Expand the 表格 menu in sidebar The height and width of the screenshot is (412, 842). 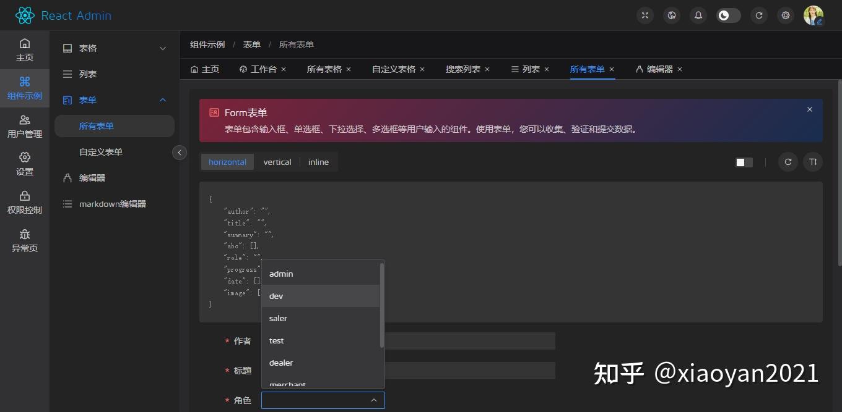[x=114, y=48]
